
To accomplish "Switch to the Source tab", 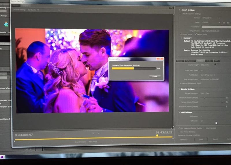I will (16, 5).
